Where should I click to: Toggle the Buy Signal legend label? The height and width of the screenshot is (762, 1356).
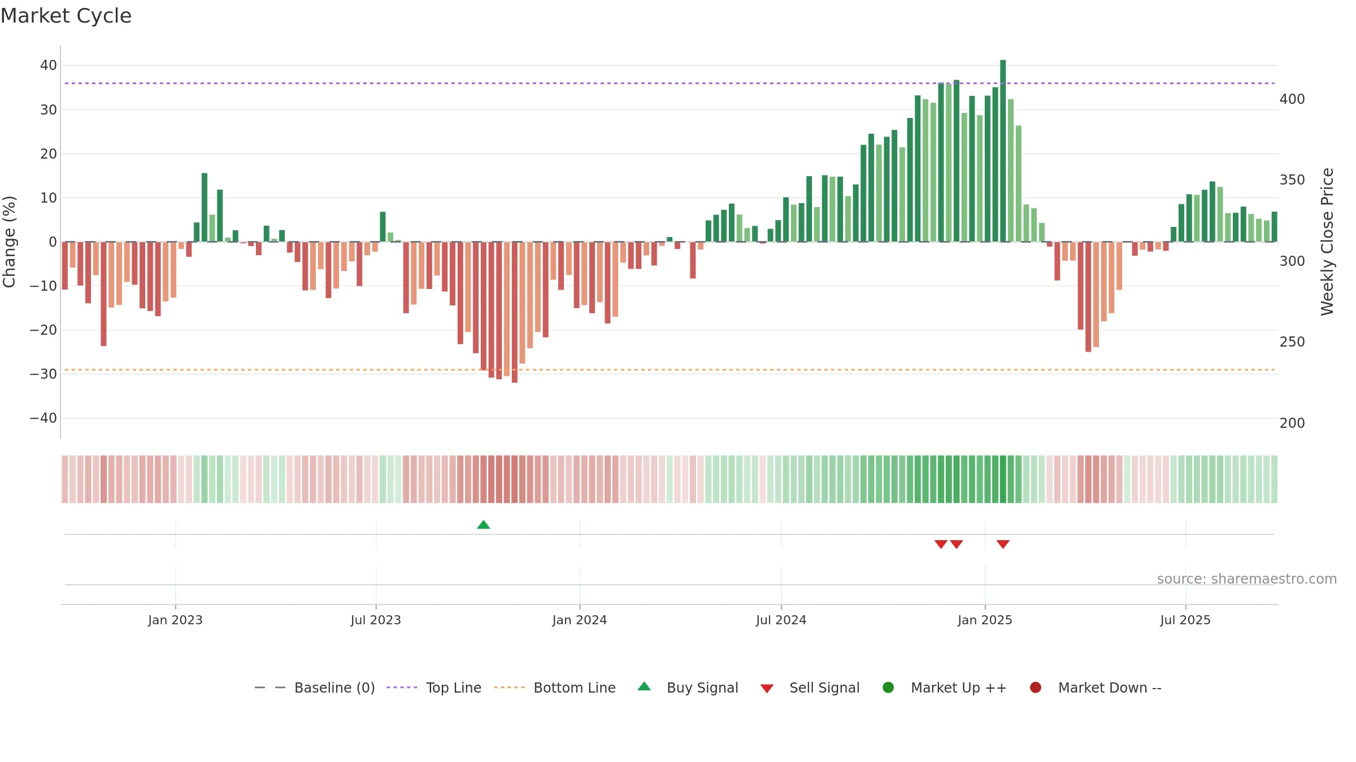(x=702, y=687)
